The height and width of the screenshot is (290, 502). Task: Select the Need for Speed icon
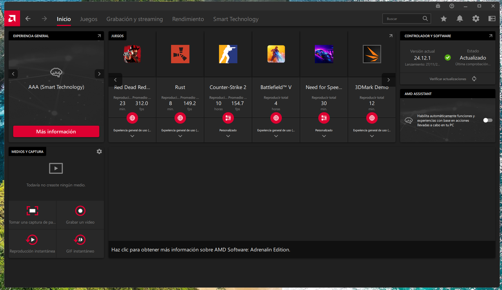[324, 54]
